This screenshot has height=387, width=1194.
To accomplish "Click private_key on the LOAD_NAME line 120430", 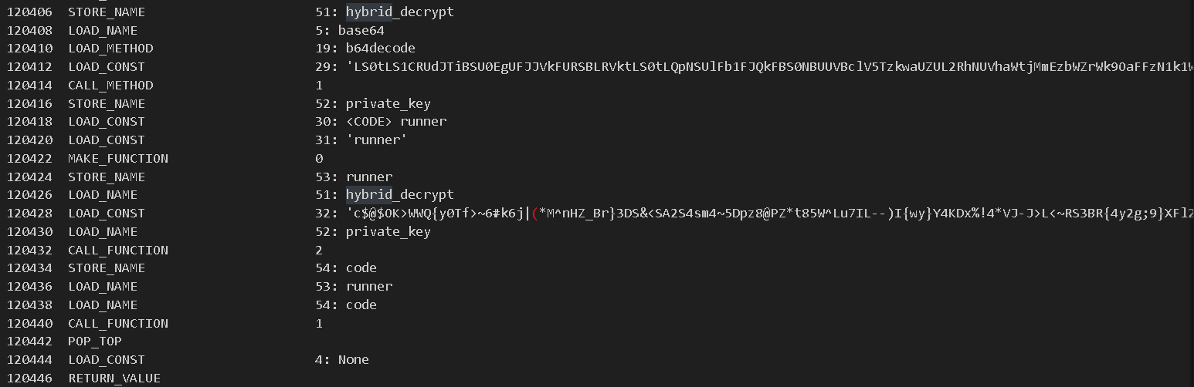I will point(388,232).
